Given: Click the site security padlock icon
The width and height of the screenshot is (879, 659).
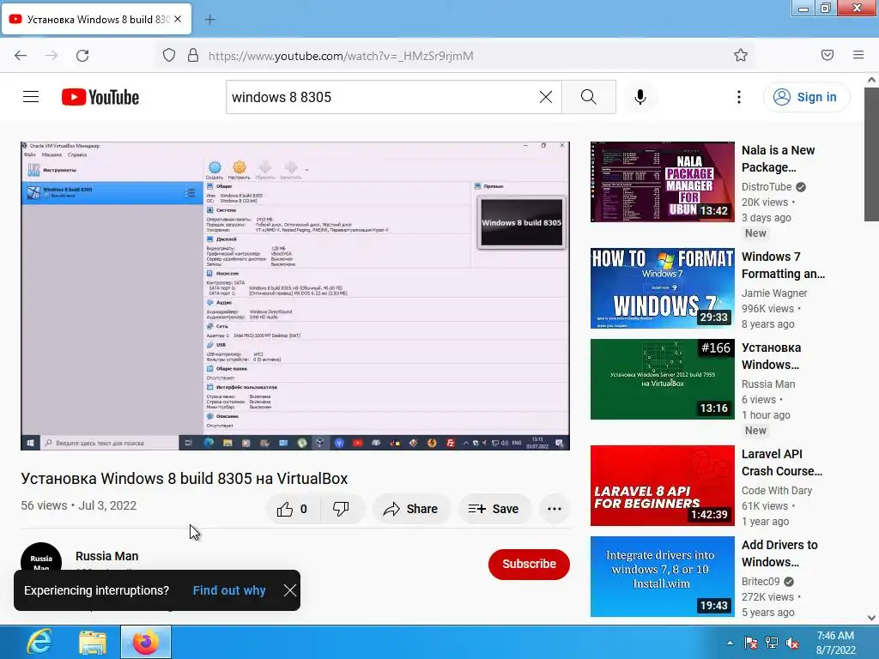Looking at the screenshot, I should click(193, 56).
